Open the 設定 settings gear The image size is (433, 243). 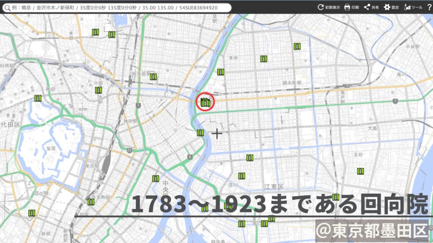391,7
